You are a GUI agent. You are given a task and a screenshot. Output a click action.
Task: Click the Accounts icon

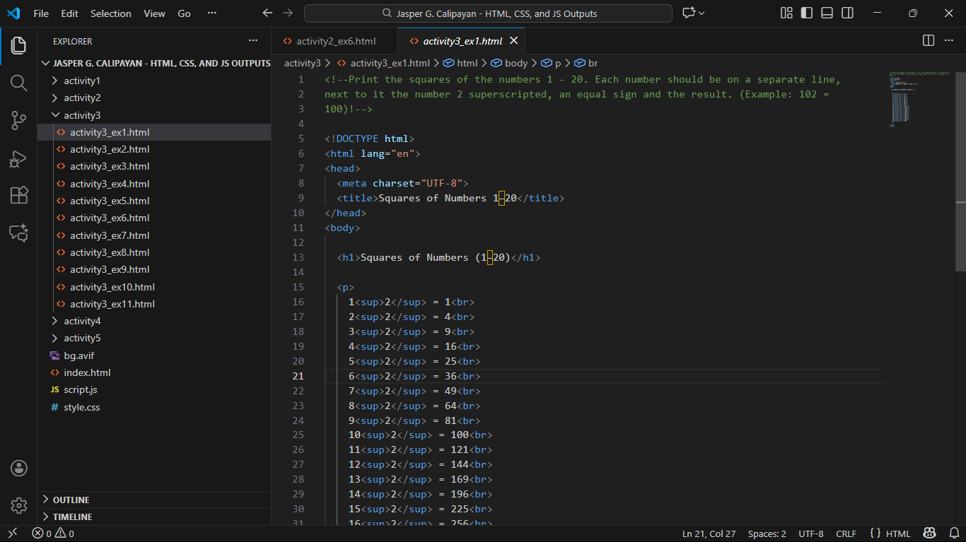[18, 468]
